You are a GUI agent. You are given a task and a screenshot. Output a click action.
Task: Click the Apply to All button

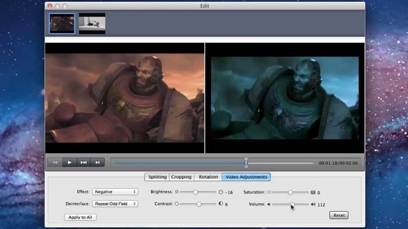(80, 217)
